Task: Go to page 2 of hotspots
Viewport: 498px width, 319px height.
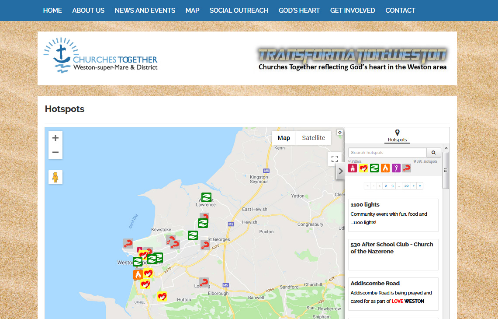Action: point(386,186)
